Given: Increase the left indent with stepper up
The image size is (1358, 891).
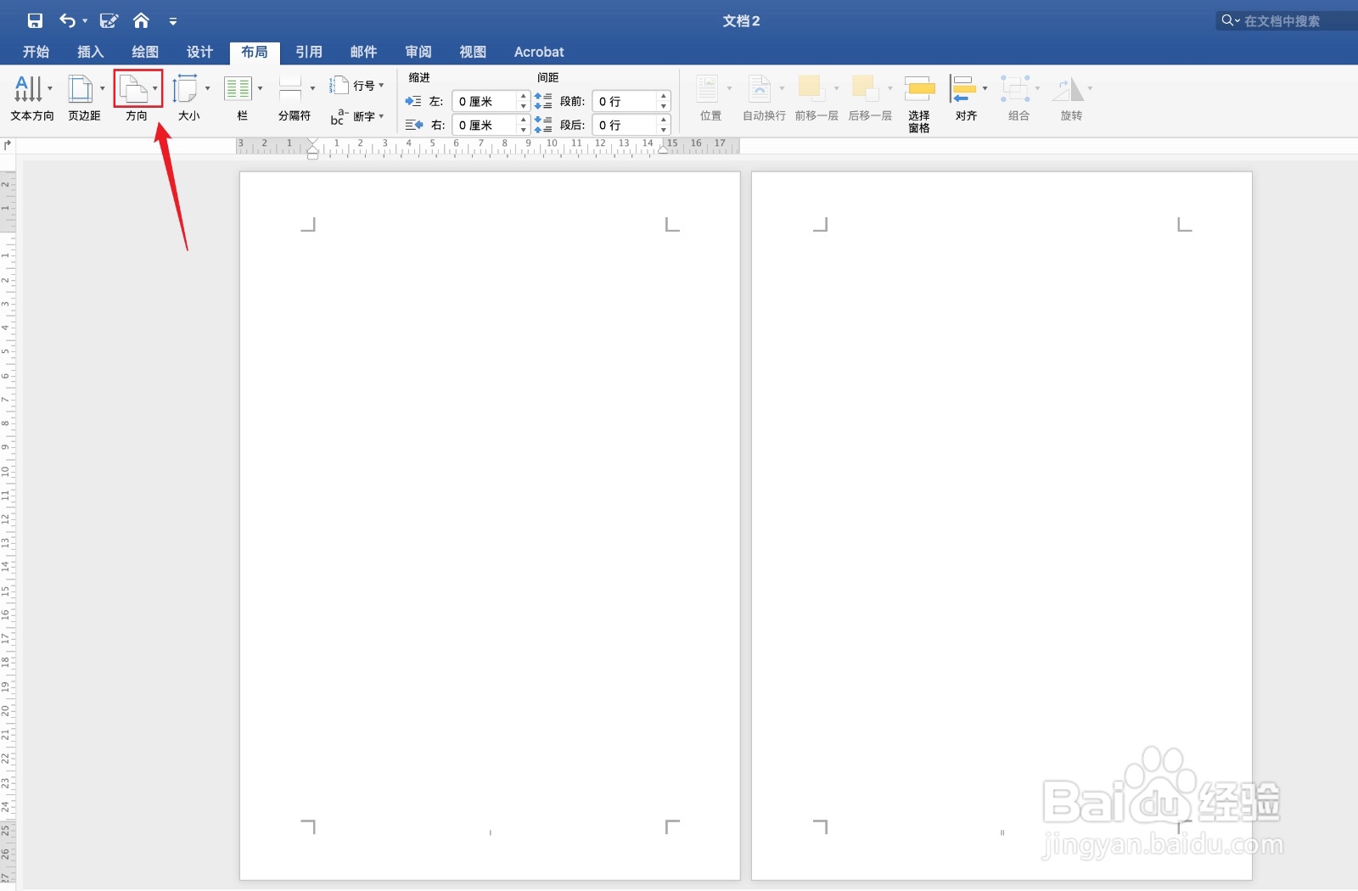Looking at the screenshot, I should pyautogui.click(x=524, y=96).
